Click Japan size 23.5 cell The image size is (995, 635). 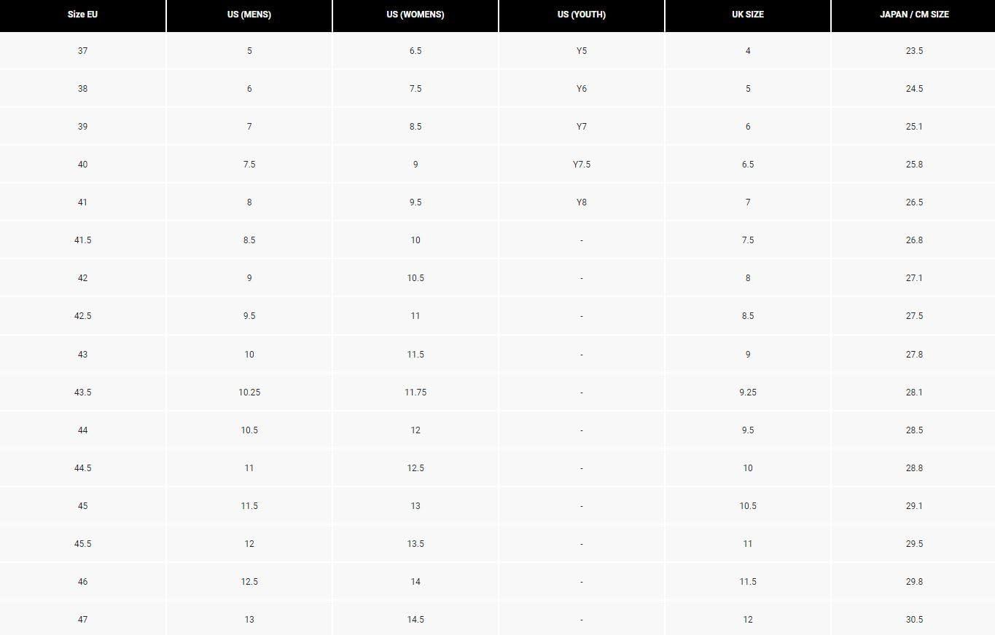pos(914,51)
